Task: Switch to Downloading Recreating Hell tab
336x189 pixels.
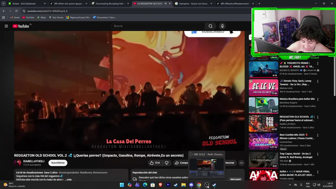Action: coord(110,4)
